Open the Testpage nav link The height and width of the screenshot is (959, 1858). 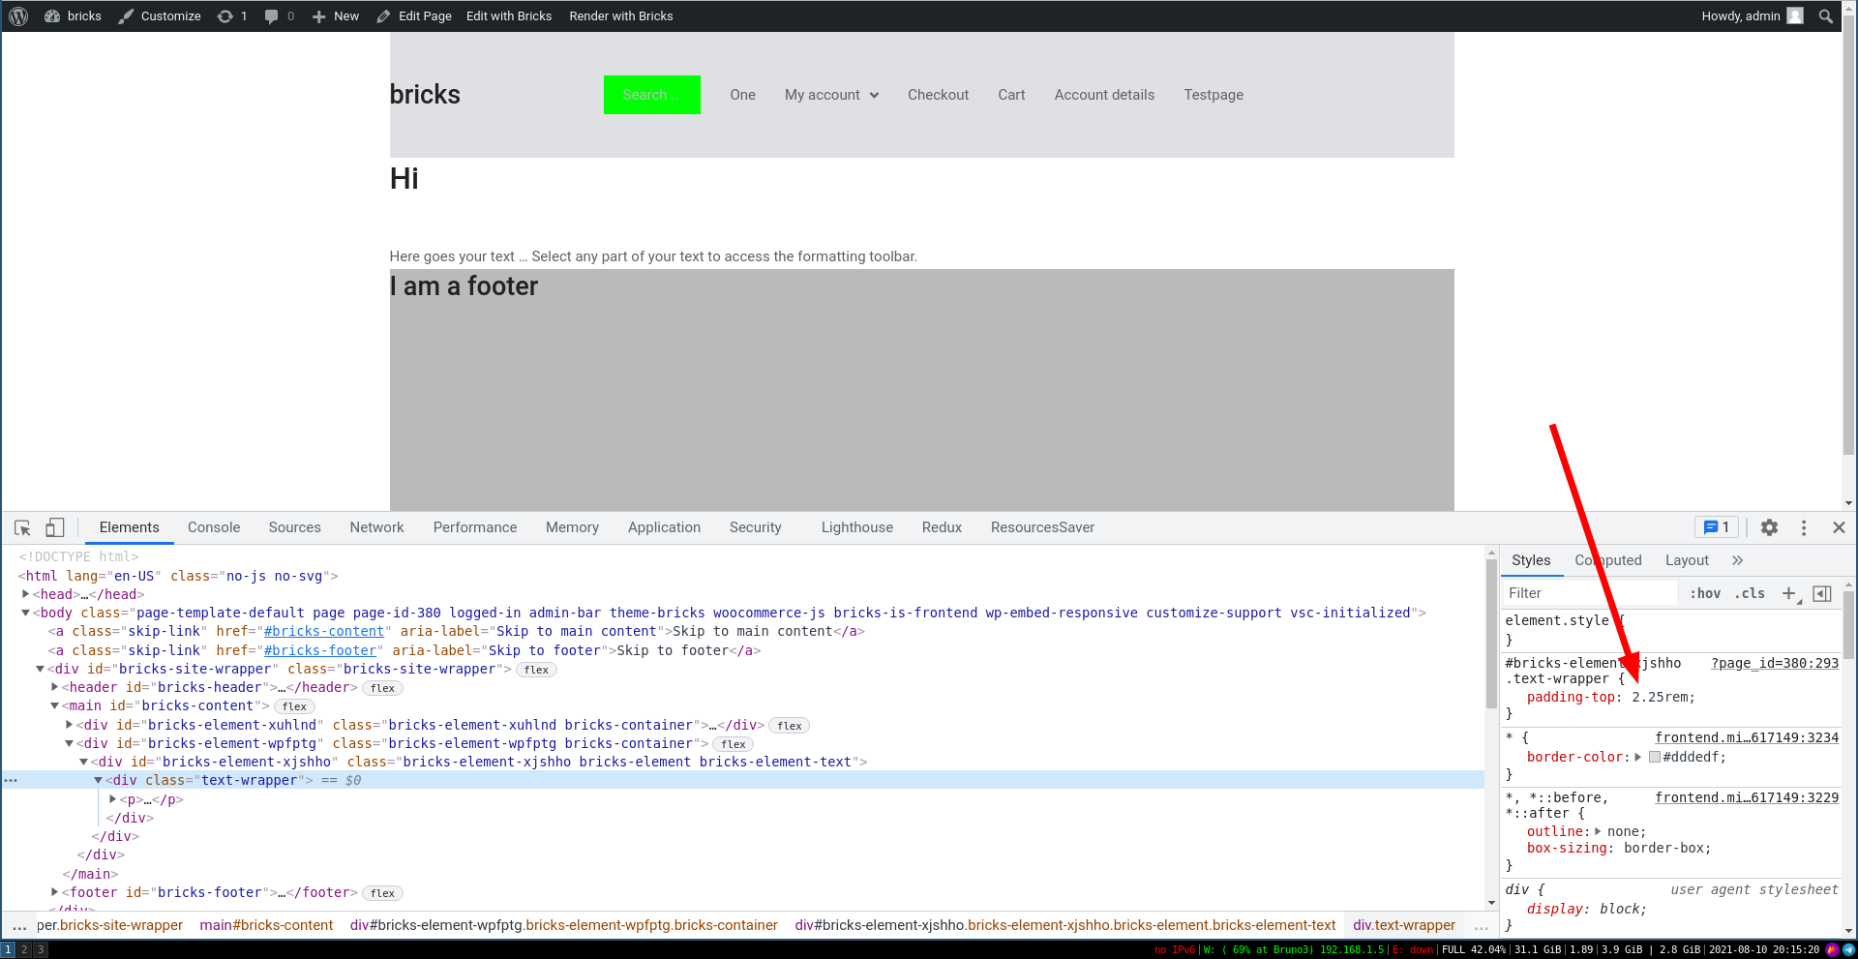pyautogui.click(x=1214, y=95)
